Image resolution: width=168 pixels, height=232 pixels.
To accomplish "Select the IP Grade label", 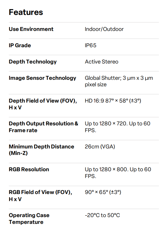I will tap(20, 45).
